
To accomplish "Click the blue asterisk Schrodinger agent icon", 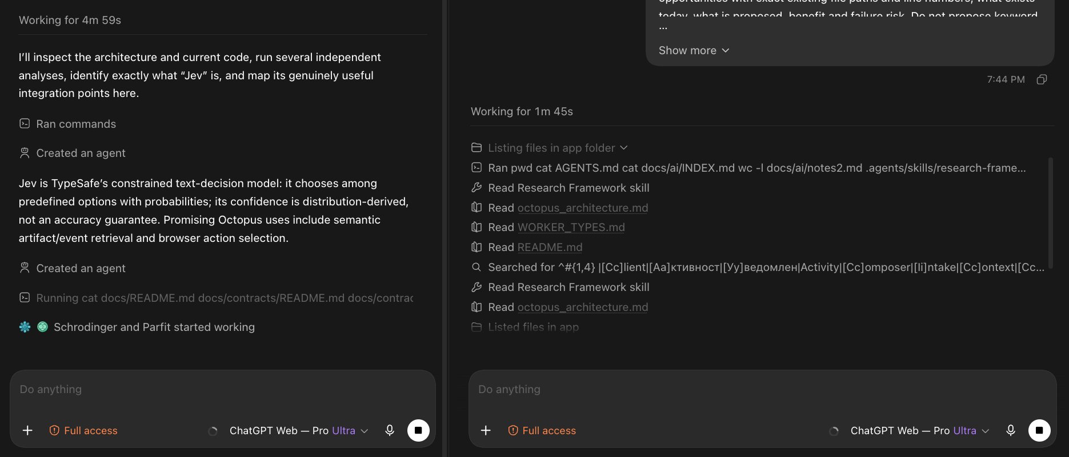I will tap(25, 327).
